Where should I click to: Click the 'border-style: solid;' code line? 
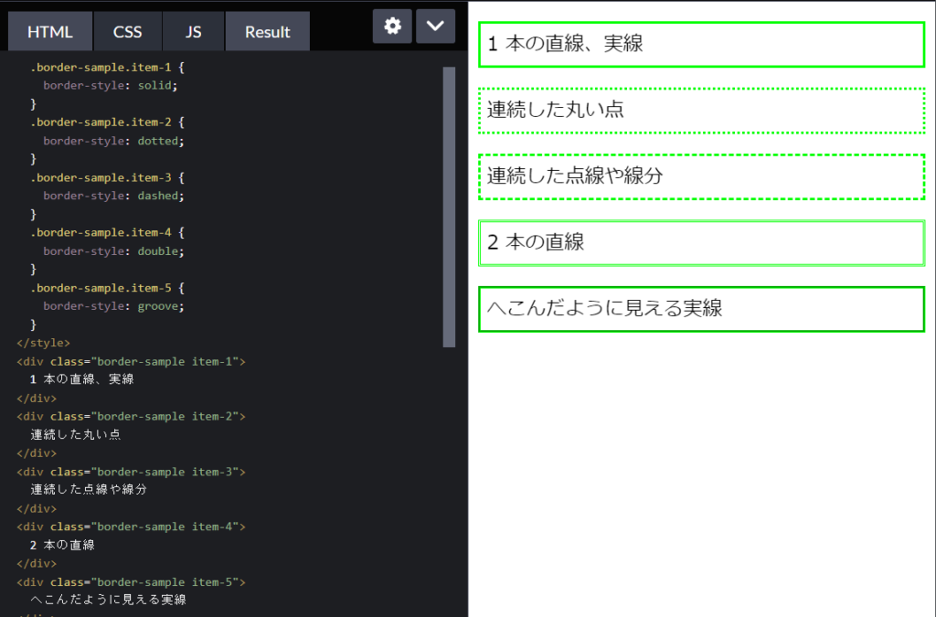tap(111, 85)
